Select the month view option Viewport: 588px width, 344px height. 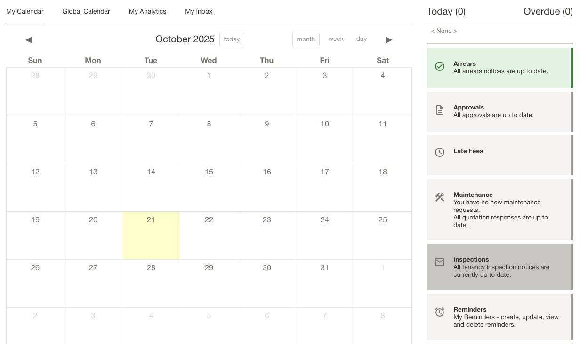[306, 39]
